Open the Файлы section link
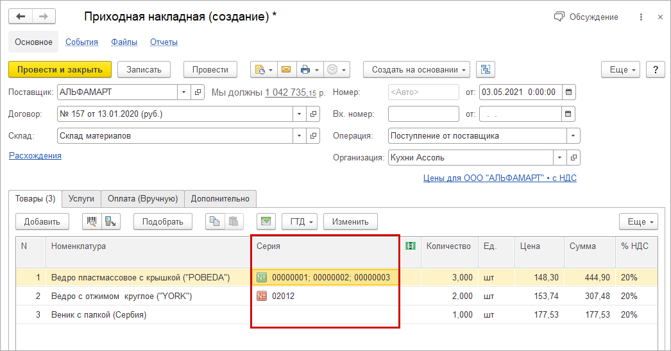The image size is (671, 351). [124, 42]
